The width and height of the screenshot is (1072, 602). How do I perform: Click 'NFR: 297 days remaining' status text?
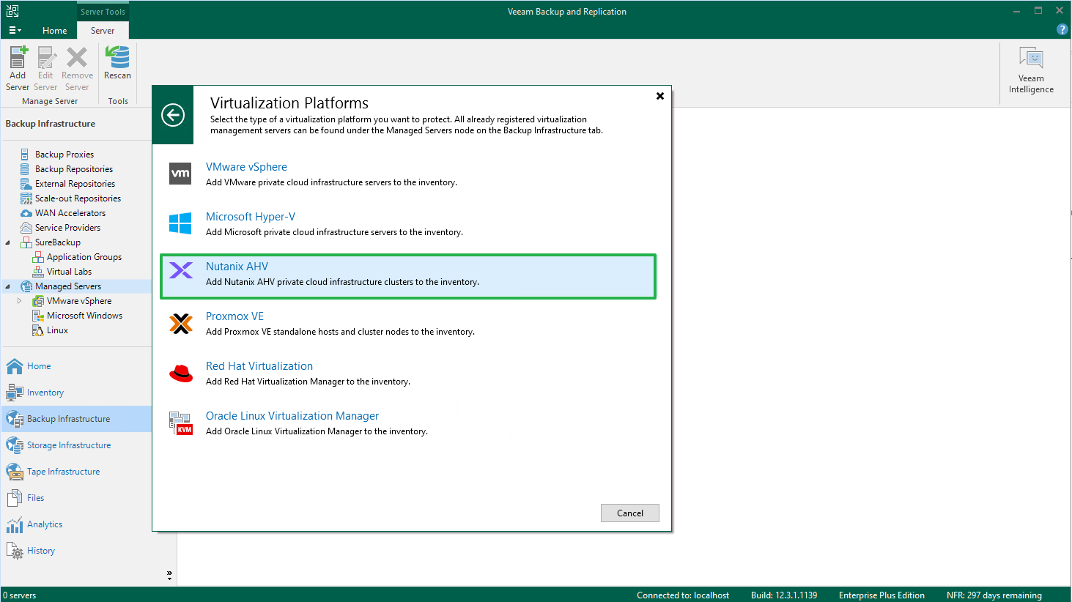click(994, 595)
